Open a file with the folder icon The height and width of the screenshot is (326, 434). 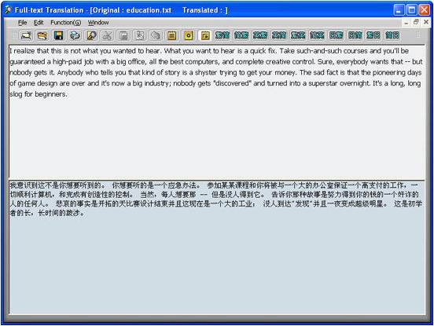[x=42, y=35]
